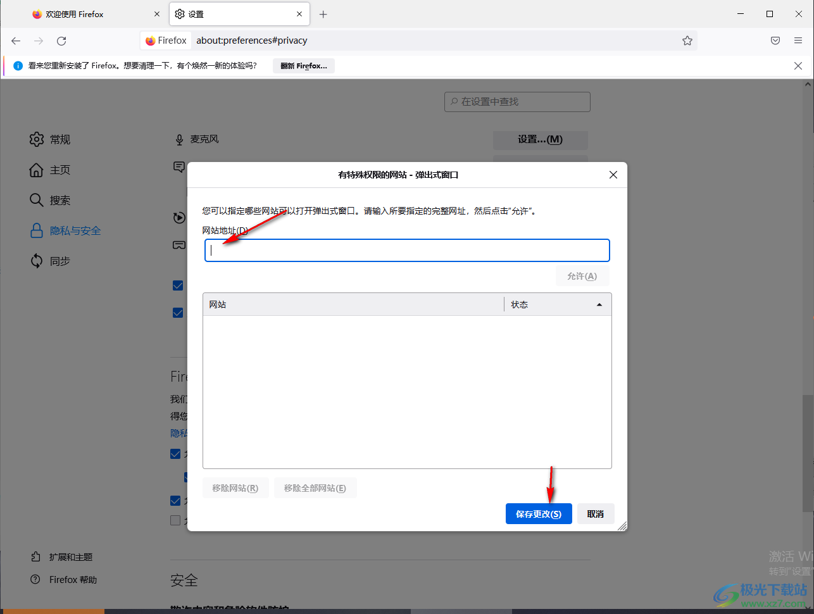Screen dimensions: 814x614
Task: Click the magnifier icon beside 搜索
Action: [37, 200]
